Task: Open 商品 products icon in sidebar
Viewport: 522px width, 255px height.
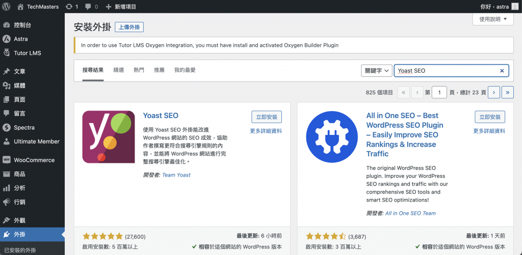Action: point(6,174)
